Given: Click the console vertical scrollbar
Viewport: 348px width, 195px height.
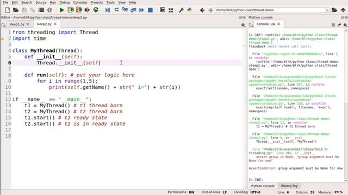Looking at the screenshot, I should pos(346,105).
